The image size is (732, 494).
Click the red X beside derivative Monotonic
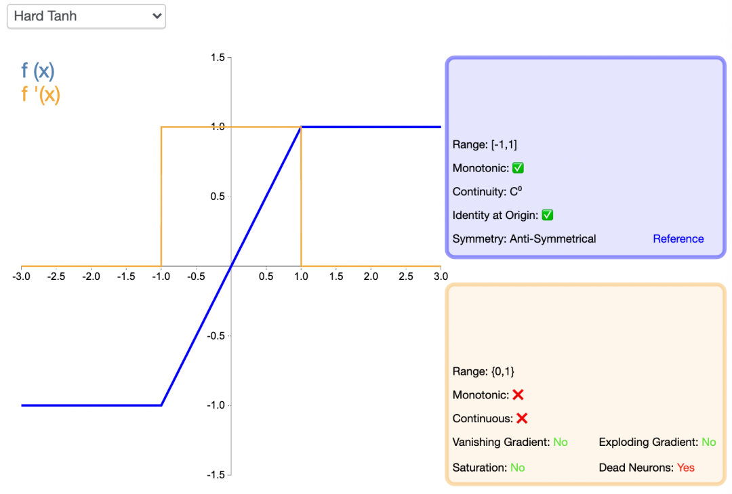click(x=518, y=394)
